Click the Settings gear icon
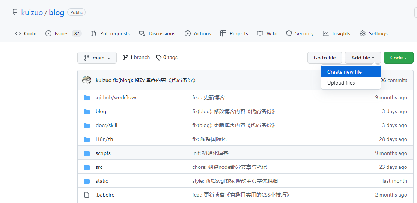The height and width of the screenshot is (203, 417). [x=363, y=33]
